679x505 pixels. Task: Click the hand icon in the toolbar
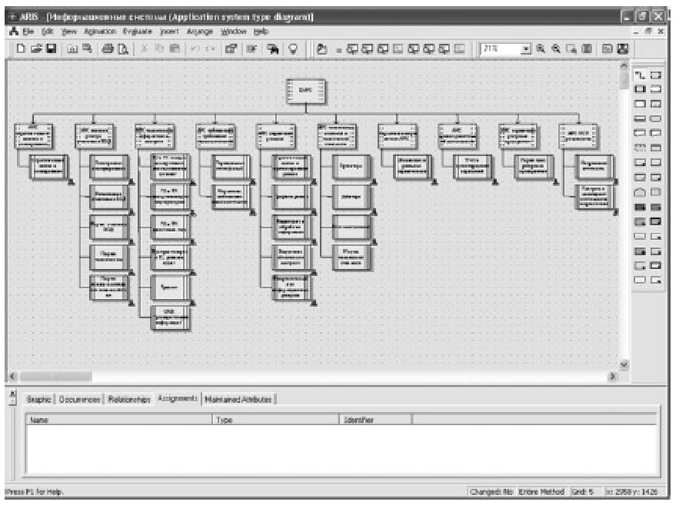point(321,49)
